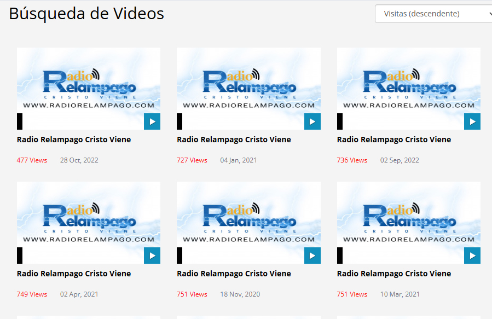
Task: Click play icon on the 10 Mar, 2021 video
Action: pyautogui.click(x=472, y=256)
